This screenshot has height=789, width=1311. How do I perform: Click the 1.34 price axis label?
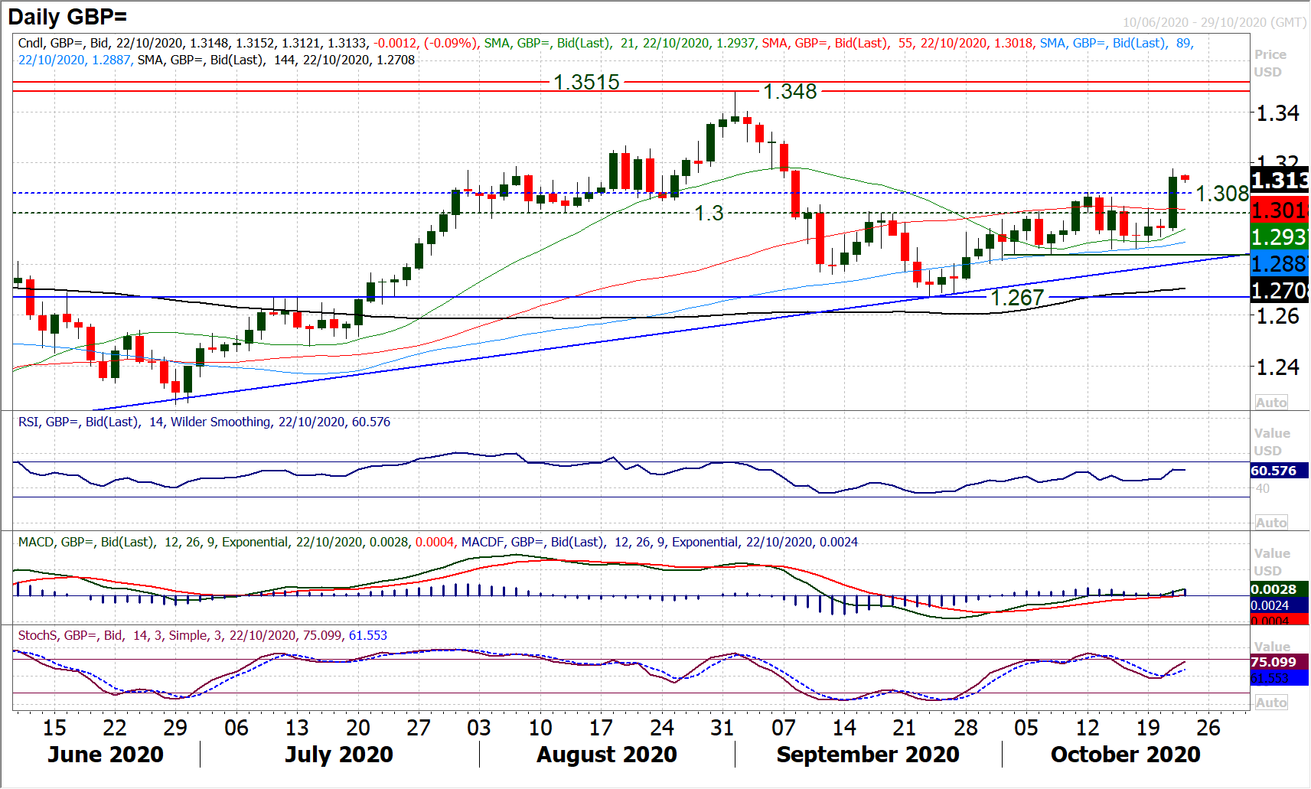pyautogui.click(x=1277, y=113)
